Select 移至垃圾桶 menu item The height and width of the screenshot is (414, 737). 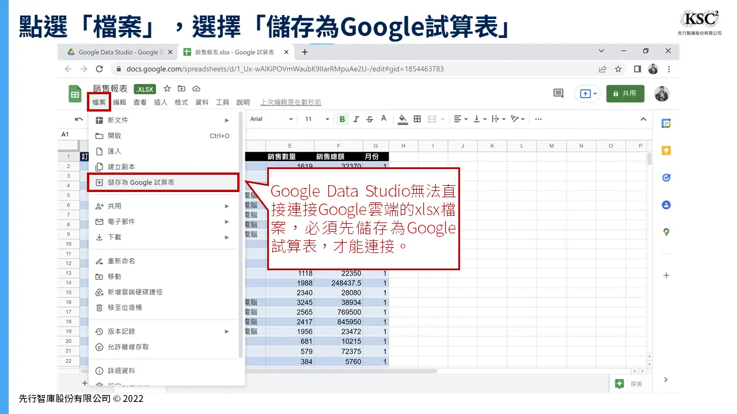[164, 308]
